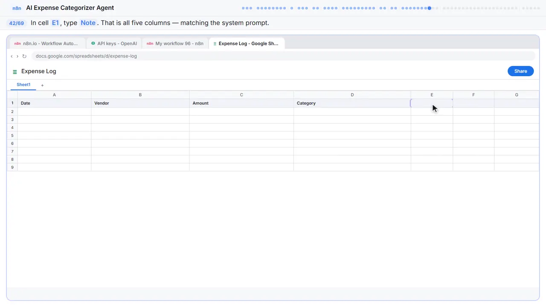Image resolution: width=546 pixels, height=307 pixels.
Task: Select row 5 by its row number
Action: [12, 136]
